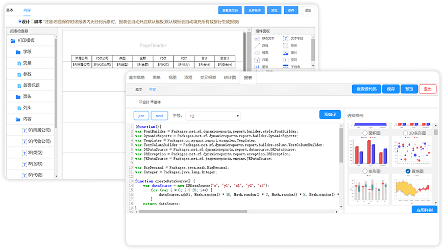Select the 设计 radio in the back window

coord(20,21)
